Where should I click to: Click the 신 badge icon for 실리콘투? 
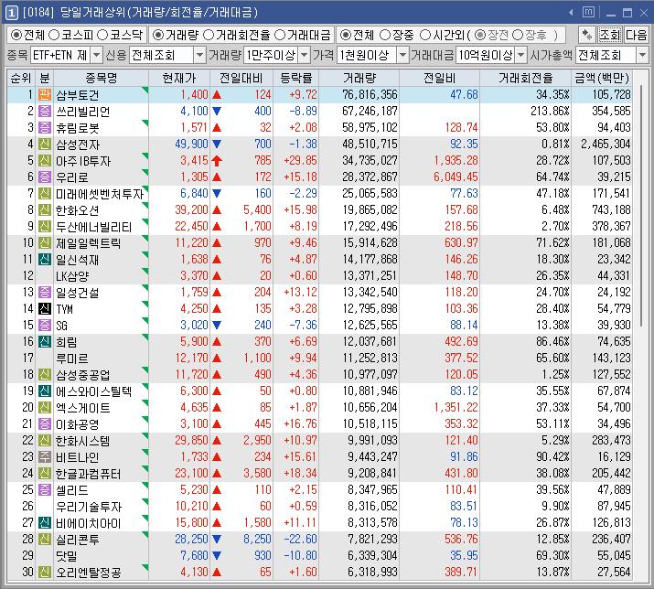point(45,540)
